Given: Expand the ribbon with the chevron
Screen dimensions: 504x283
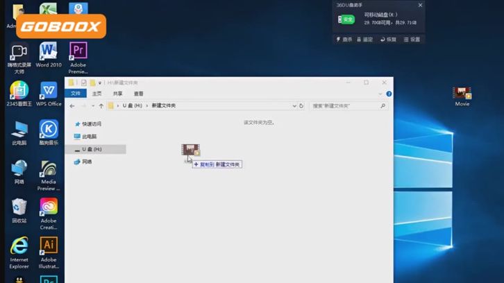Looking at the screenshot, I should 380,94.
